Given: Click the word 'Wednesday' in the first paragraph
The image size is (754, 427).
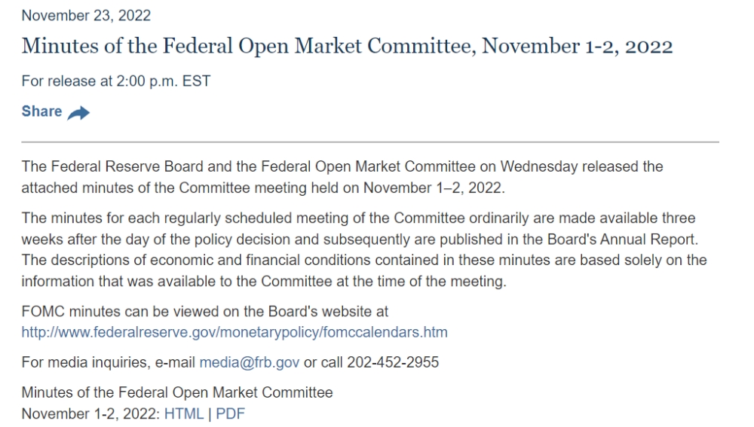Looking at the screenshot, I should pyautogui.click(x=538, y=166).
